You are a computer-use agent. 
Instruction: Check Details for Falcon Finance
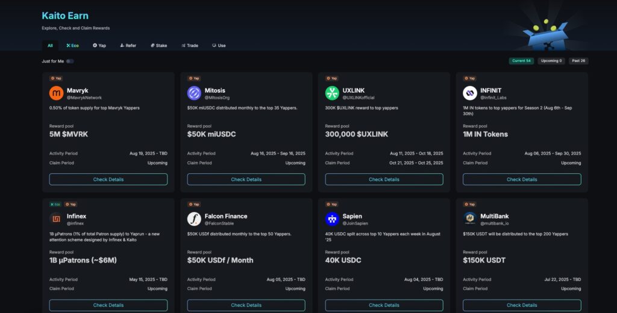[246, 305]
